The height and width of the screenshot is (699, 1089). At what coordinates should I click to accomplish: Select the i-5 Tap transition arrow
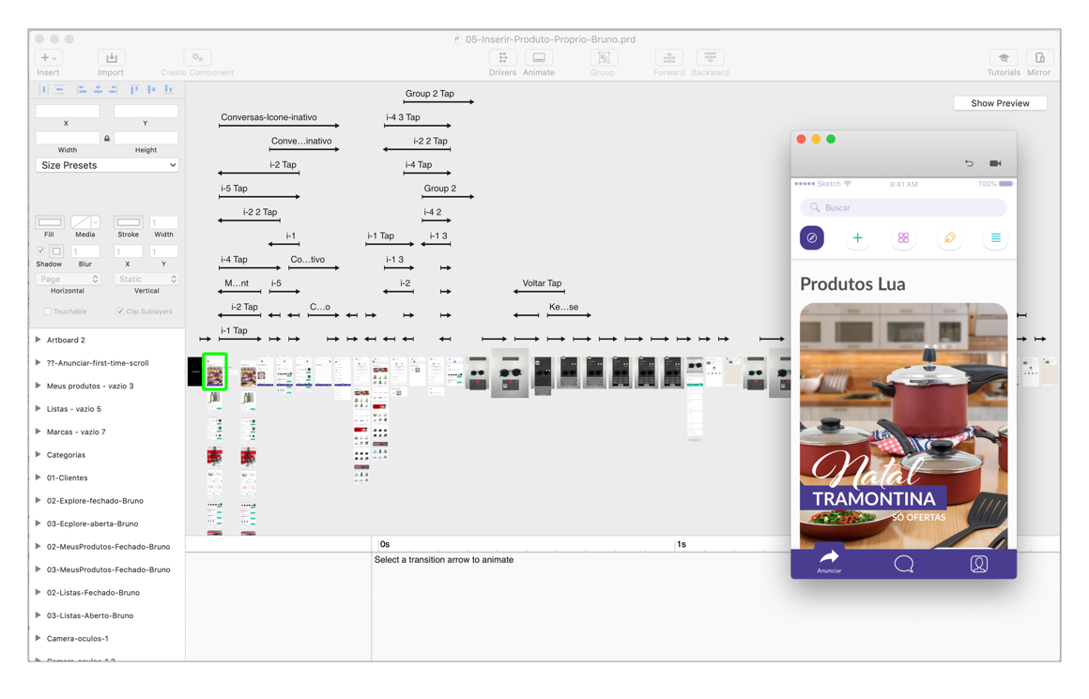(x=259, y=196)
